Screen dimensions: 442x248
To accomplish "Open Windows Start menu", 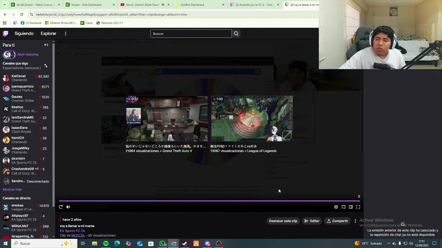I will (5, 244).
